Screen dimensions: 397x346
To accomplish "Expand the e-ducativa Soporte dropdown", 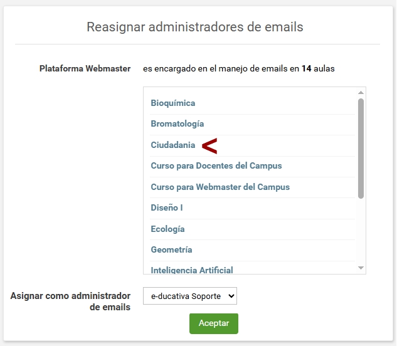I will pos(190,296).
